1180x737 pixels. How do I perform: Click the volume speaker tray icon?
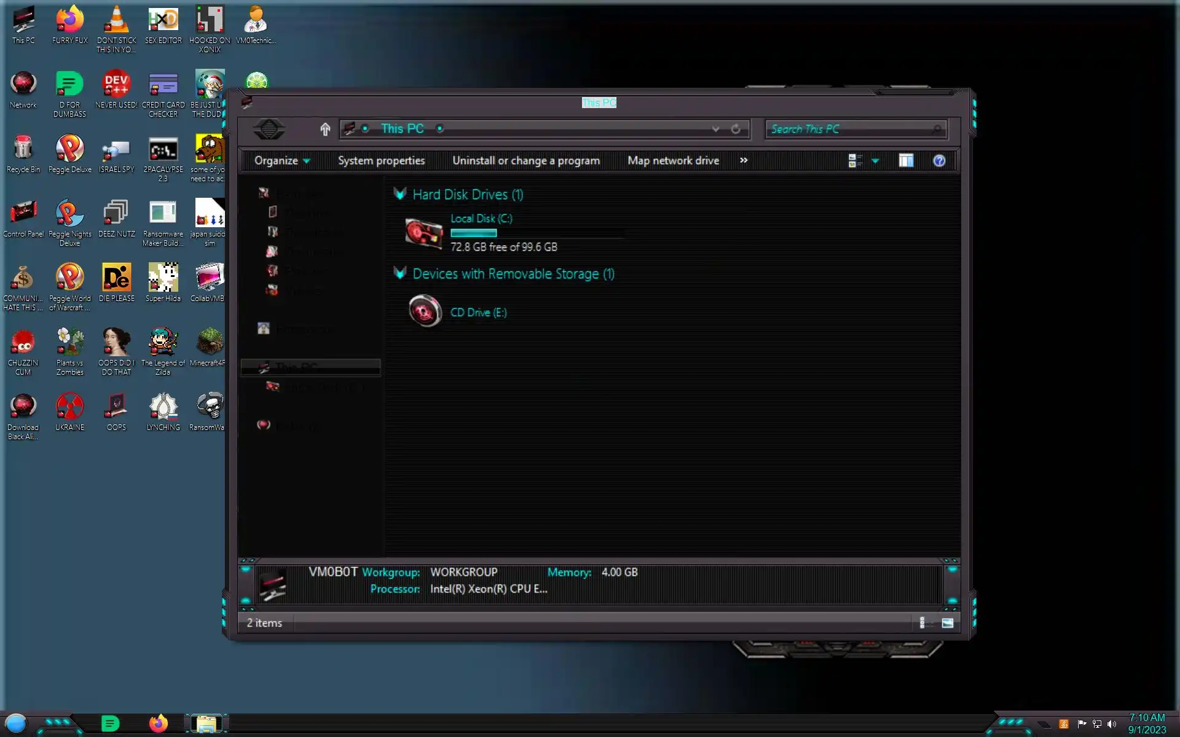point(1111,724)
